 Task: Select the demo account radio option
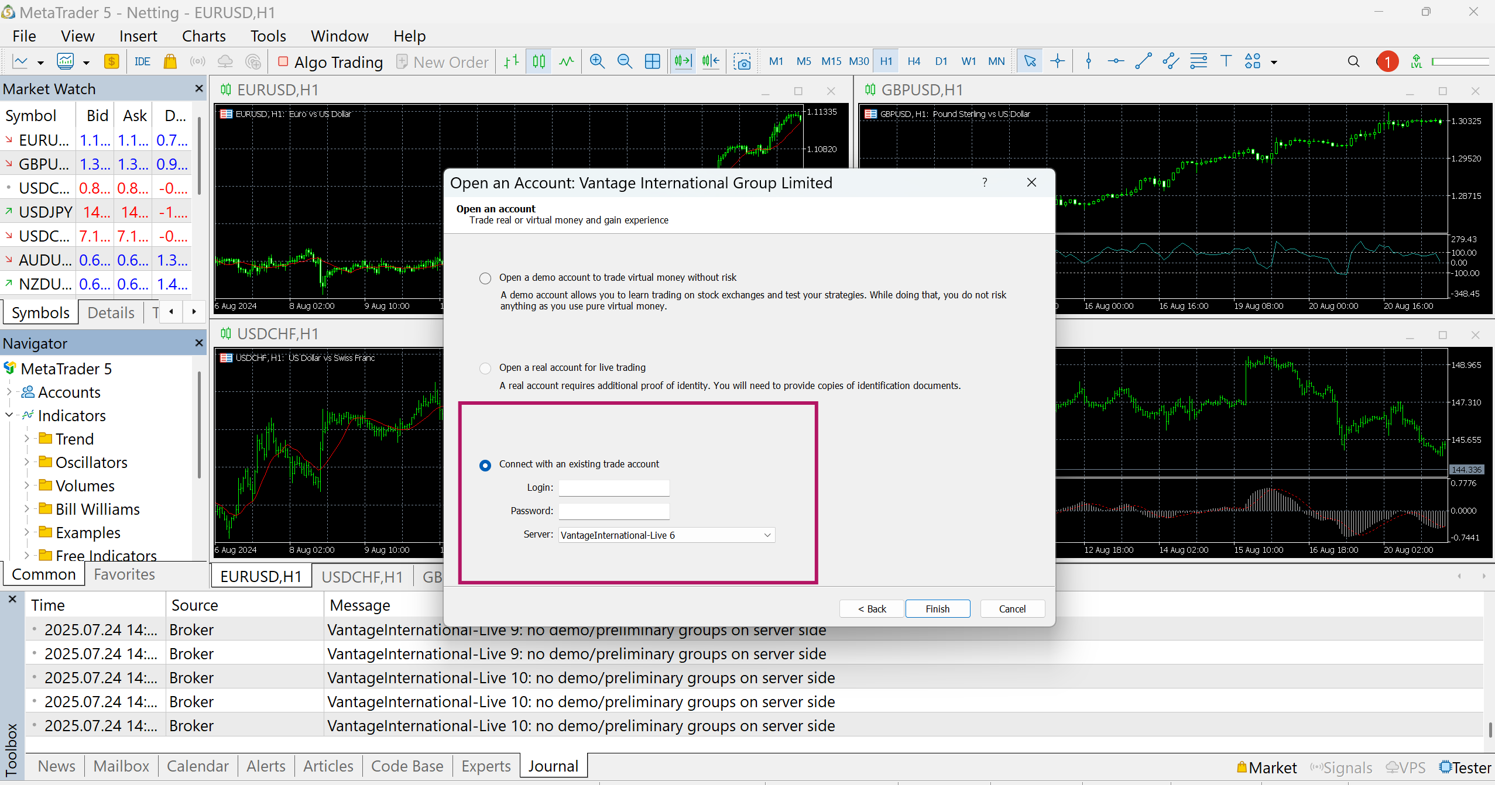pyautogui.click(x=485, y=278)
